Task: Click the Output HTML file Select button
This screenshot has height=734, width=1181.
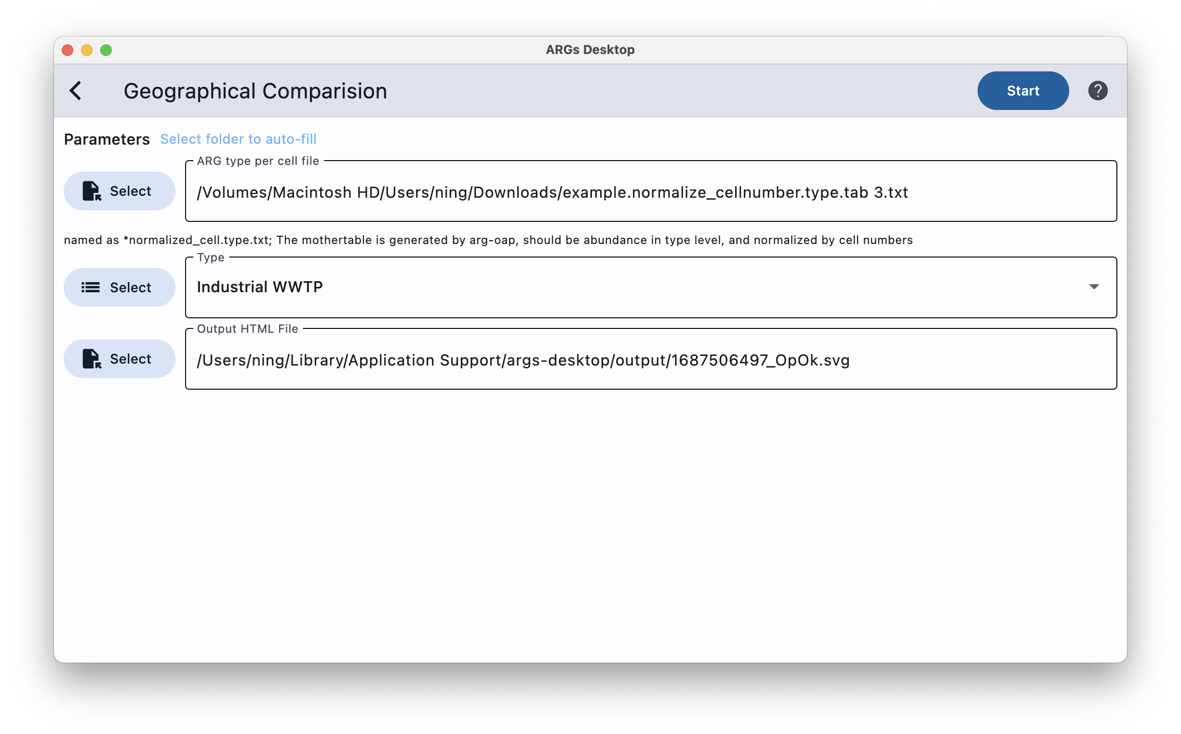Action: [118, 358]
